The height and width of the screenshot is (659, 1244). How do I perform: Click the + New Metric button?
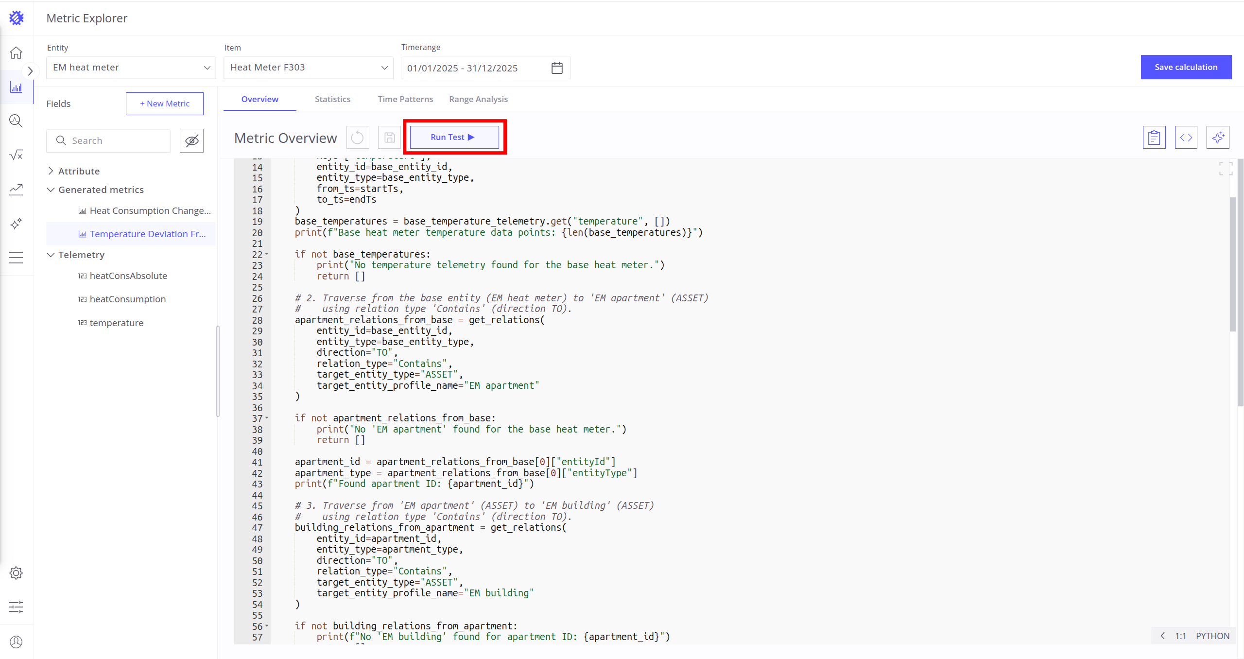coord(165,104)
